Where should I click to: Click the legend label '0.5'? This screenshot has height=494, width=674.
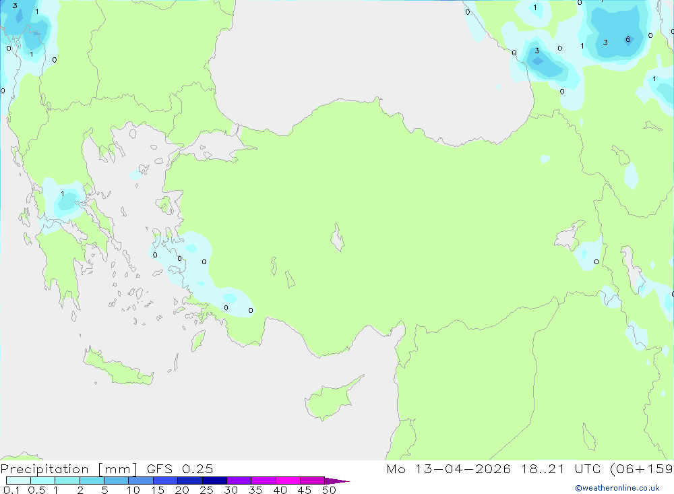(x=37, y=490)
